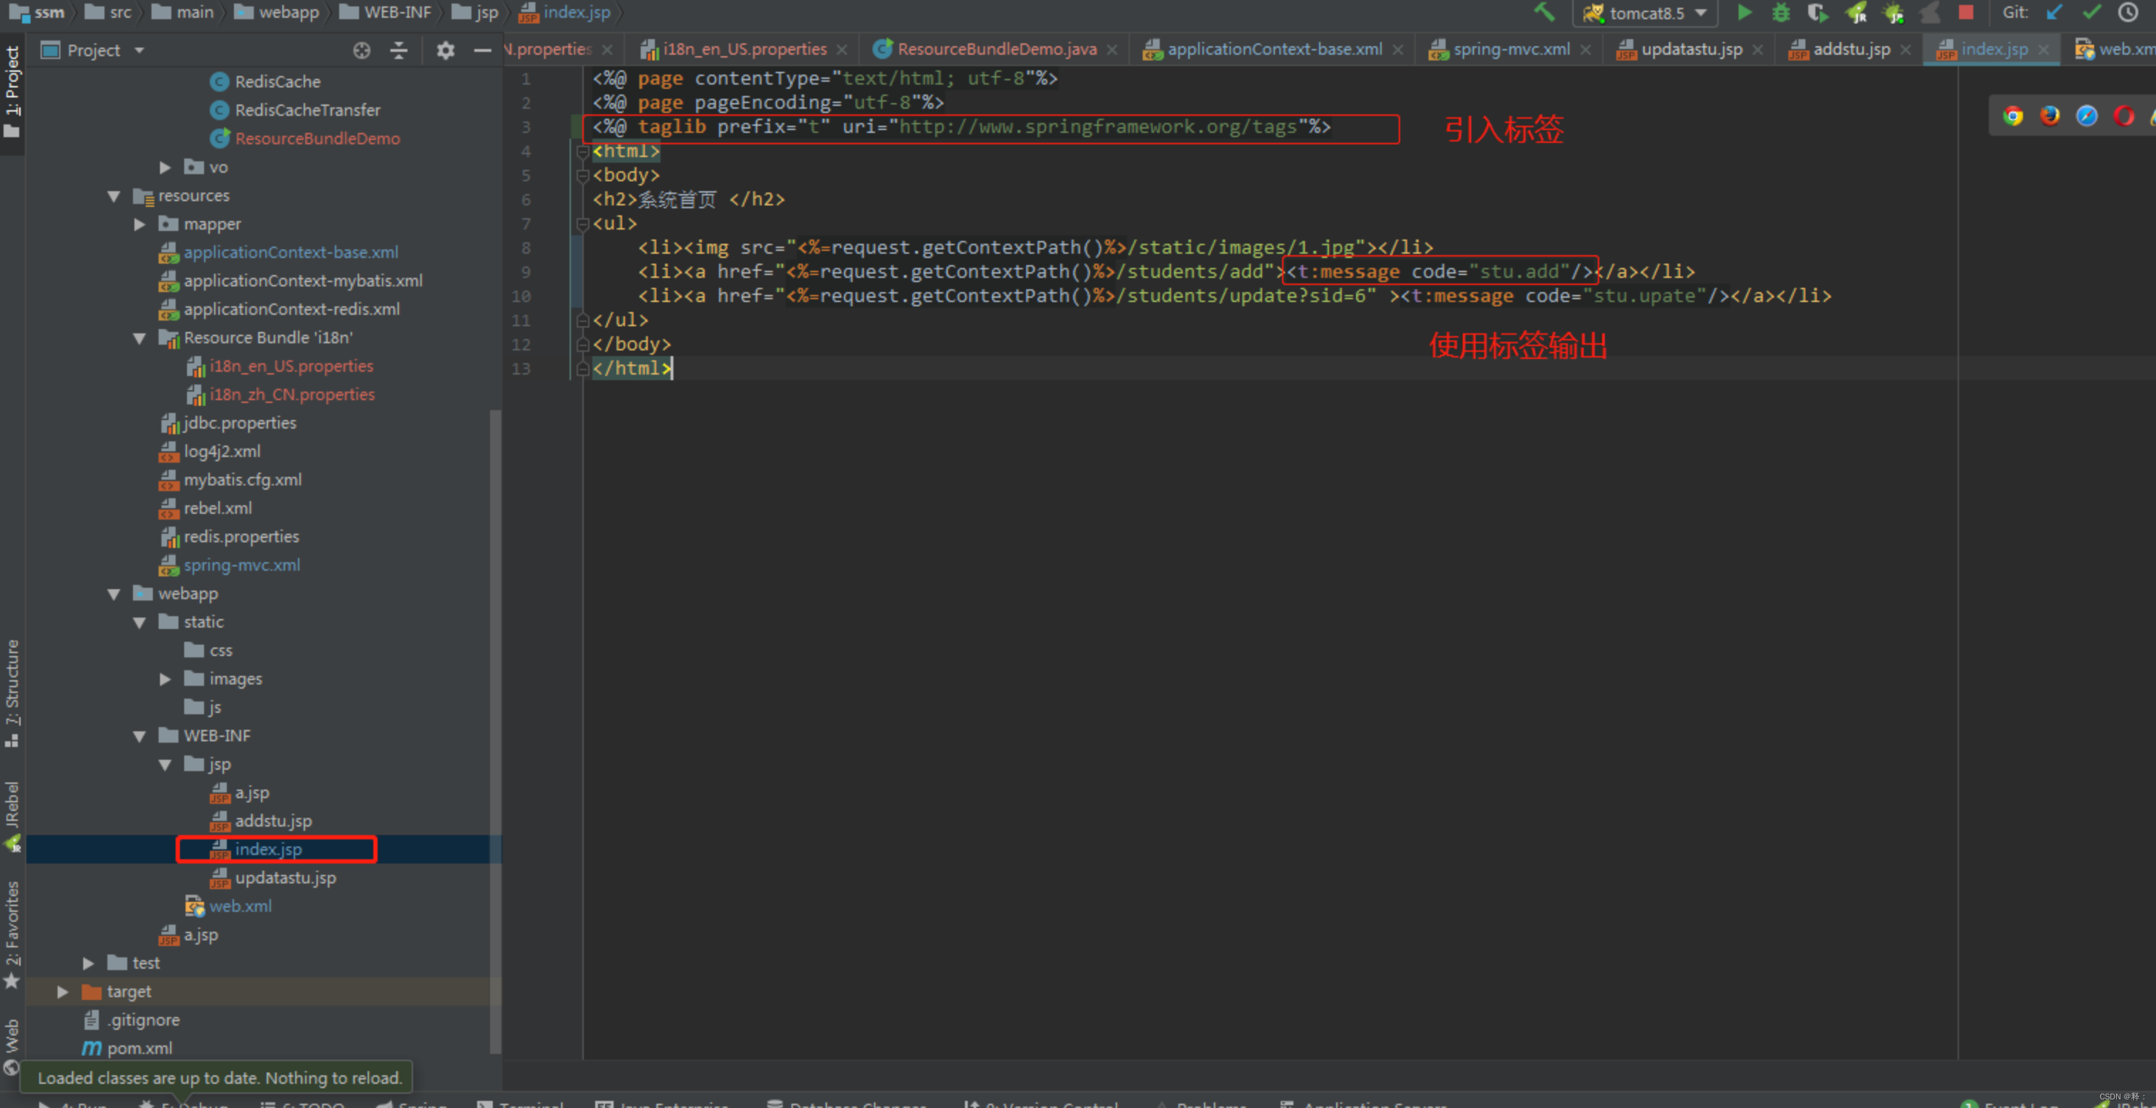Commit changes with the Git green checkmark
This screenshot has height=1108, width=2156.
click(2091, 13)
